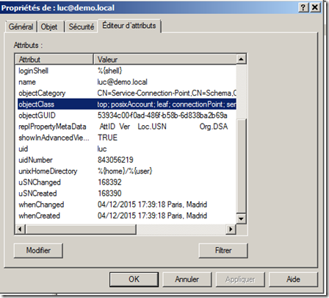Sort by the Valeur column header

click(164, 60)
